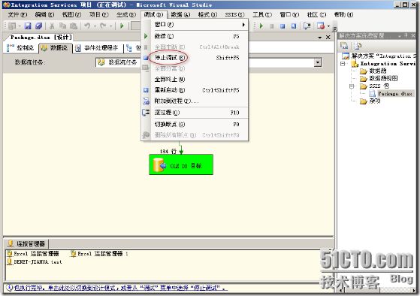Click the Save icon in toolbar

[x=28, y=26]
